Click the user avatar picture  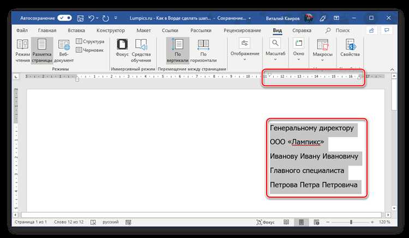click(x=309, y=18)
